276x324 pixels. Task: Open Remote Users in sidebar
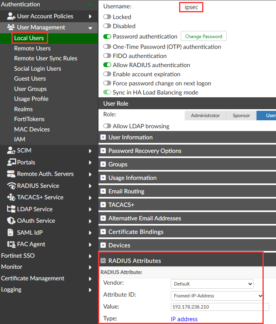tap(32, 48)
